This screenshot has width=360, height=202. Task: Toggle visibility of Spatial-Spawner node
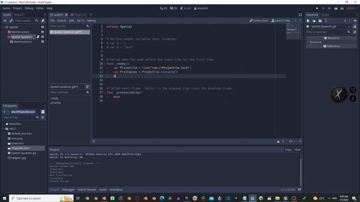point(43,36)
